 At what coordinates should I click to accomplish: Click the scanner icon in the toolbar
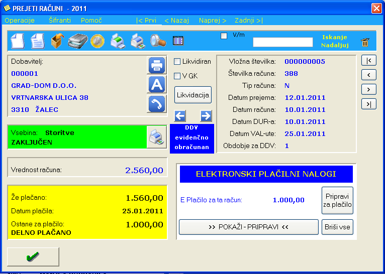click(x=78, y=41)
